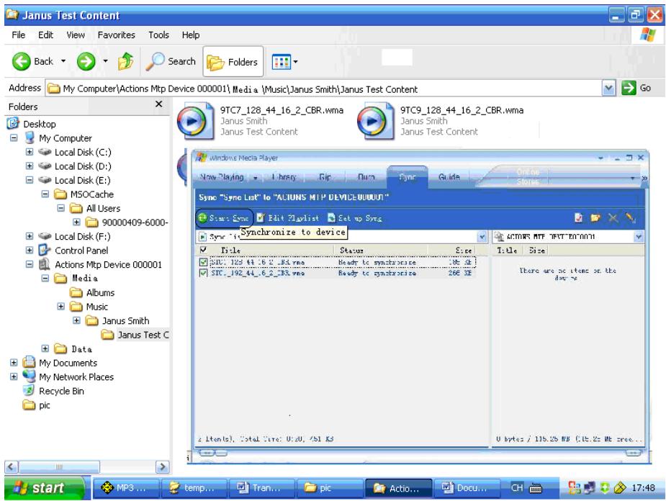Click Start Sync in Media Player

(224, 218)
